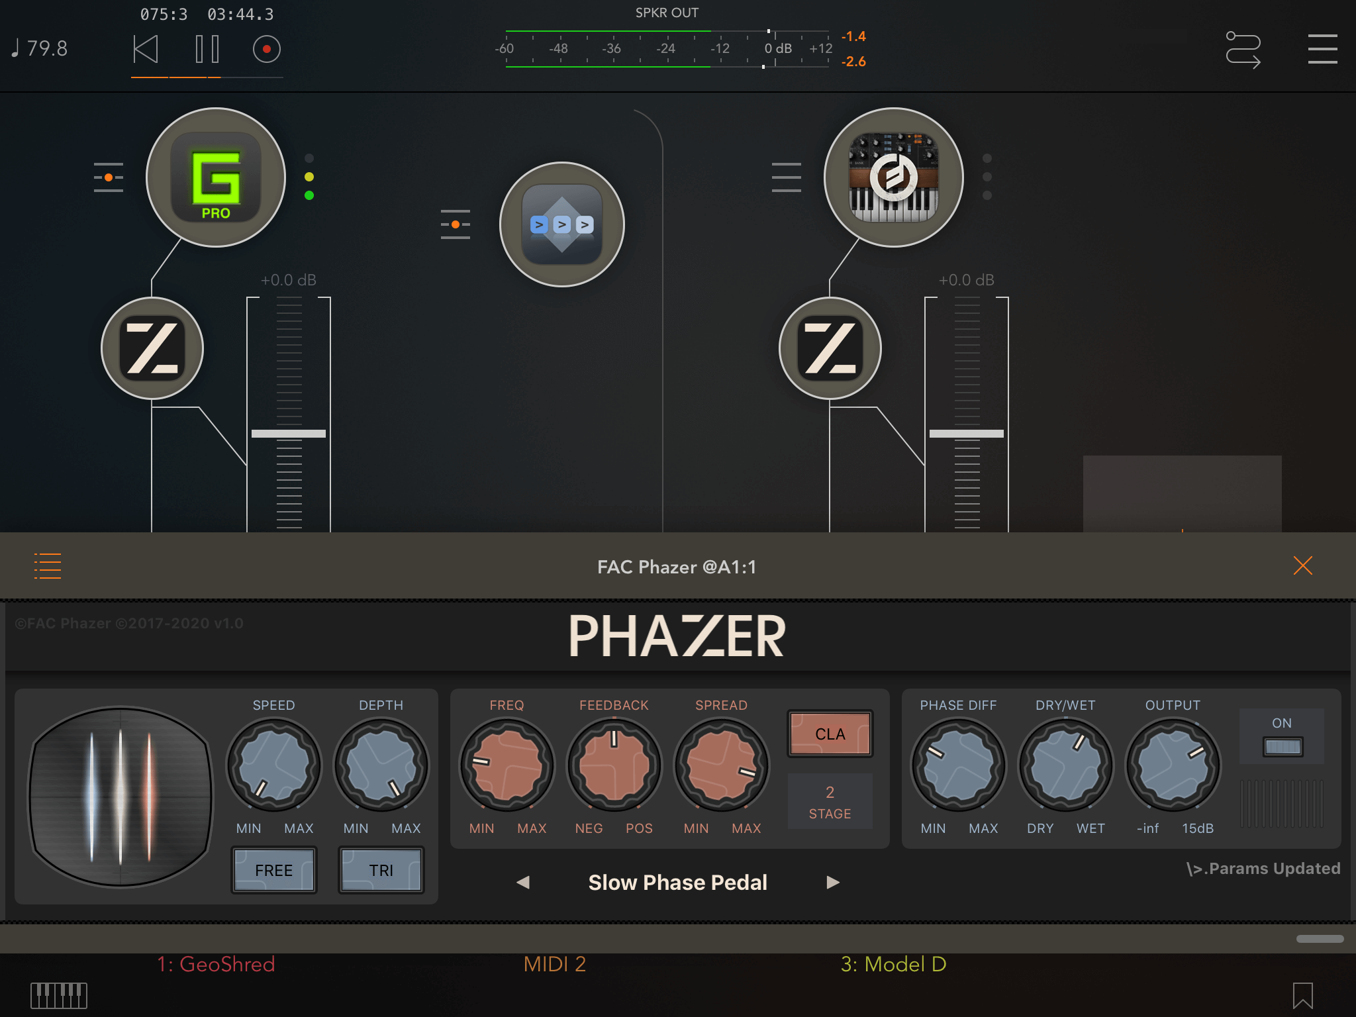This screenshot has width=1356, height=1017.
Task: Click Model D activity indicator dots
Action: 987,177
